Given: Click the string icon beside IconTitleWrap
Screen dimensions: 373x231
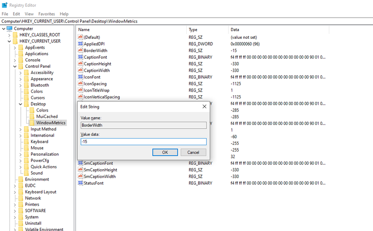Looking at the screenshot, I should 80,90.
